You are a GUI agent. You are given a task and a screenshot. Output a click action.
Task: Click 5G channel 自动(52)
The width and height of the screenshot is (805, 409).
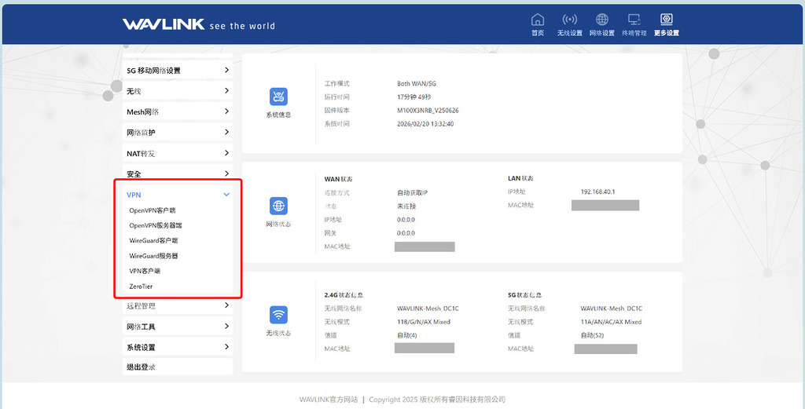click(592, 335)
